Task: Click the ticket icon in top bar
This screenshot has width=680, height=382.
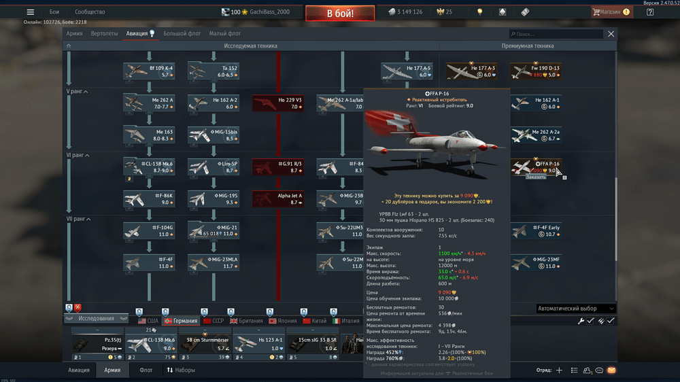Action: click(525, 12)
